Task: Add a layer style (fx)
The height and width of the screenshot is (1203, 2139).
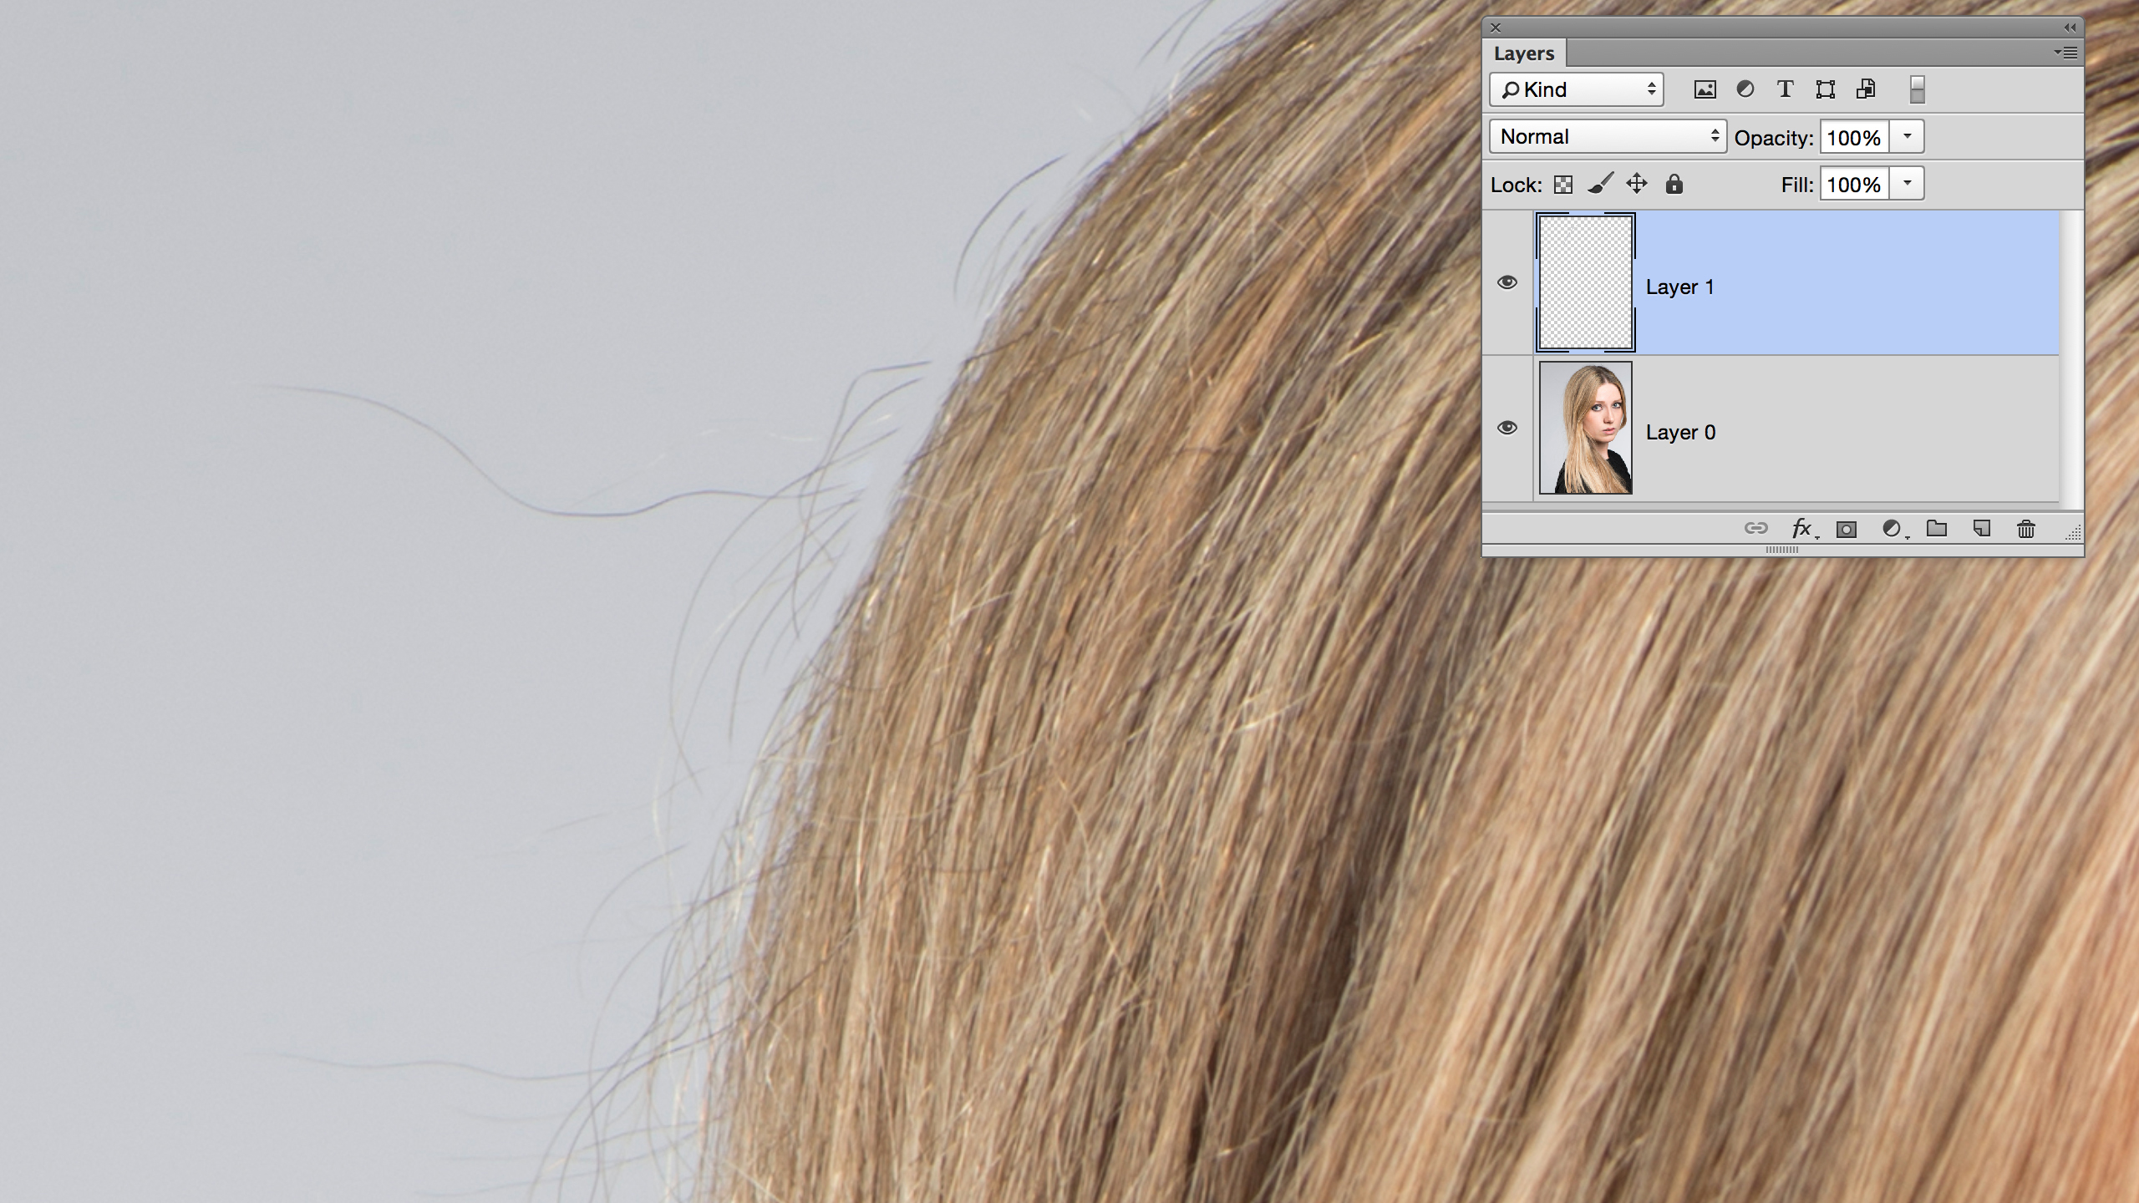Action: coord(1803,529)
